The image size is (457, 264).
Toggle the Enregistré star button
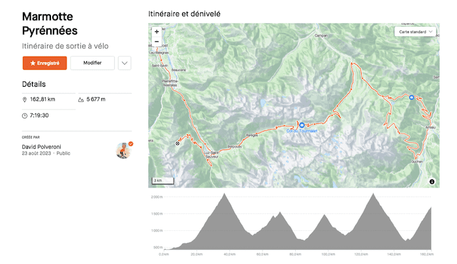[45, 63]
